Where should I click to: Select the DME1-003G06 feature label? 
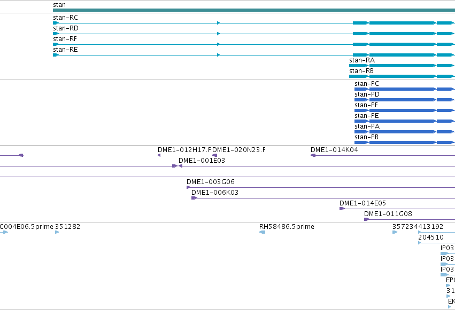(x=210, y=182)
